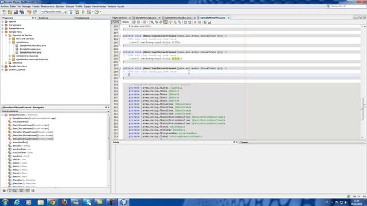
Task: Open the Archivo menu
Action: pyautogui.click(x=5, y=6)
